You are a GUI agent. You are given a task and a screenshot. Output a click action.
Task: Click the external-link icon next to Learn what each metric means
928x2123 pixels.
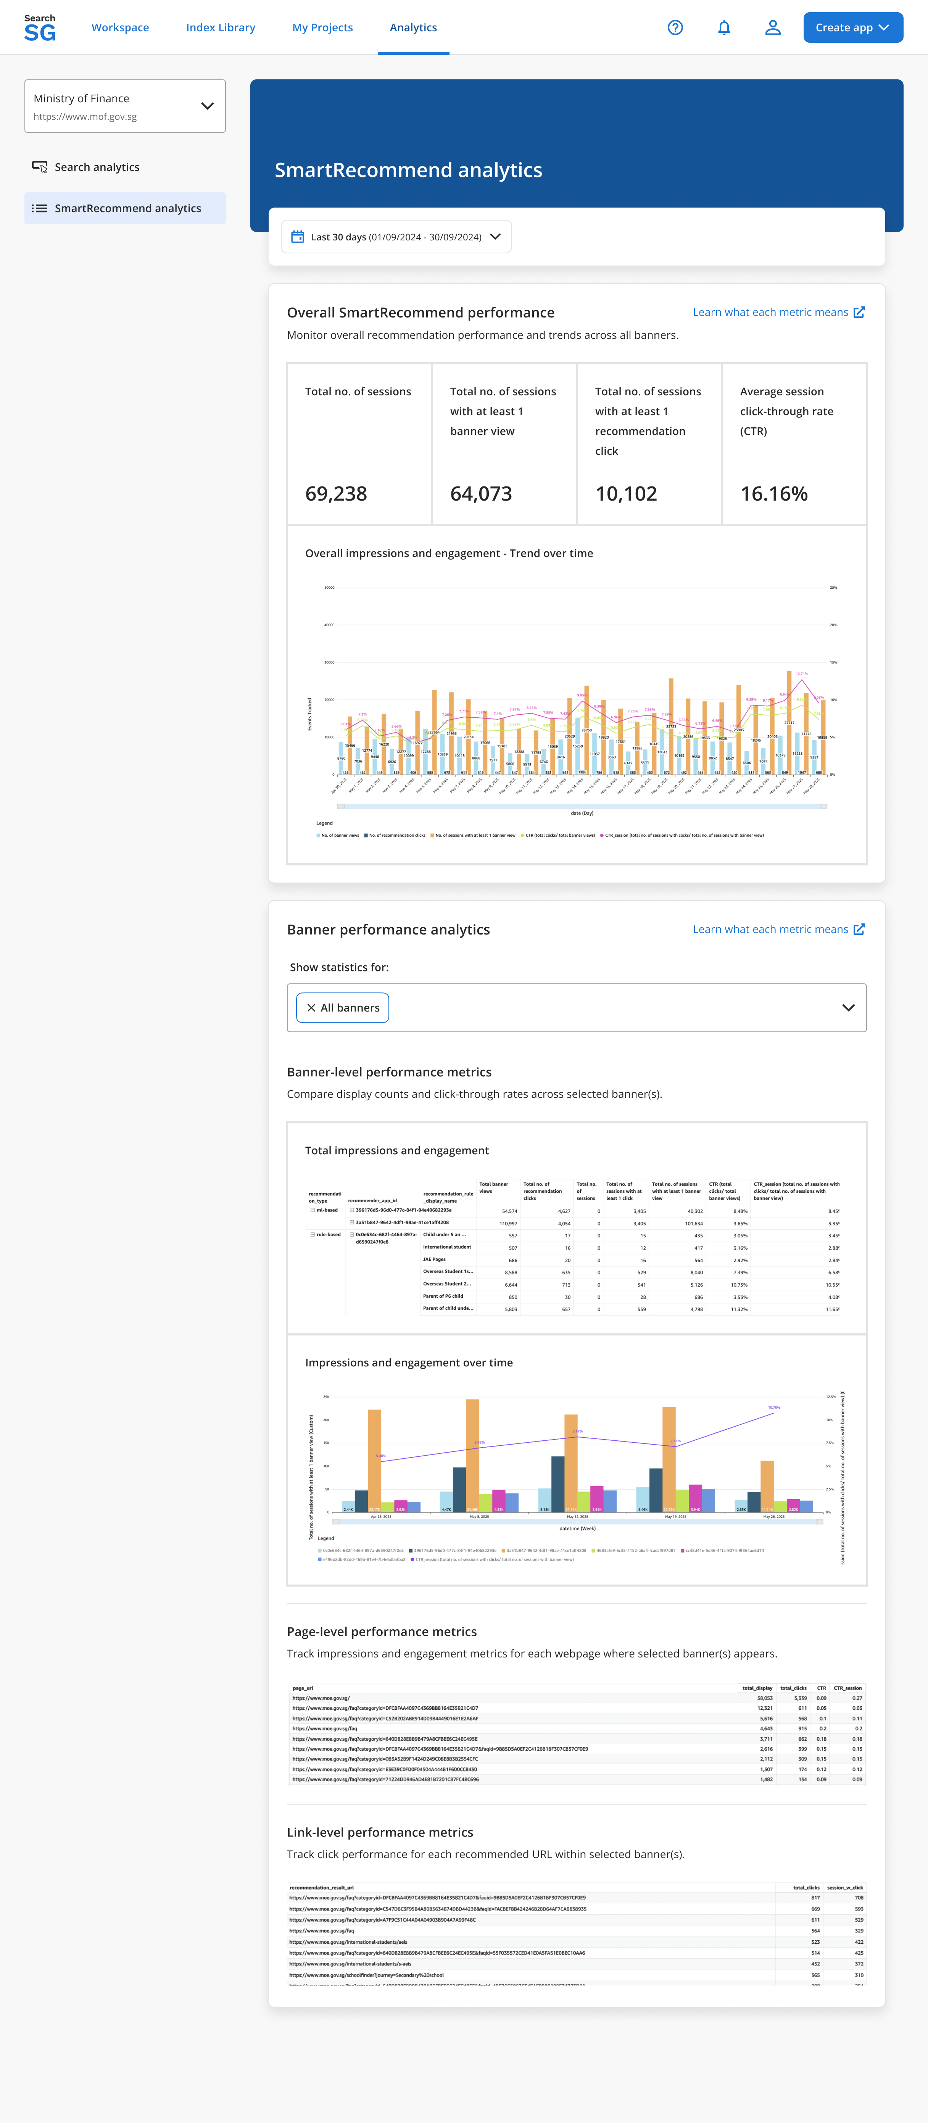(x=860, y=312)
